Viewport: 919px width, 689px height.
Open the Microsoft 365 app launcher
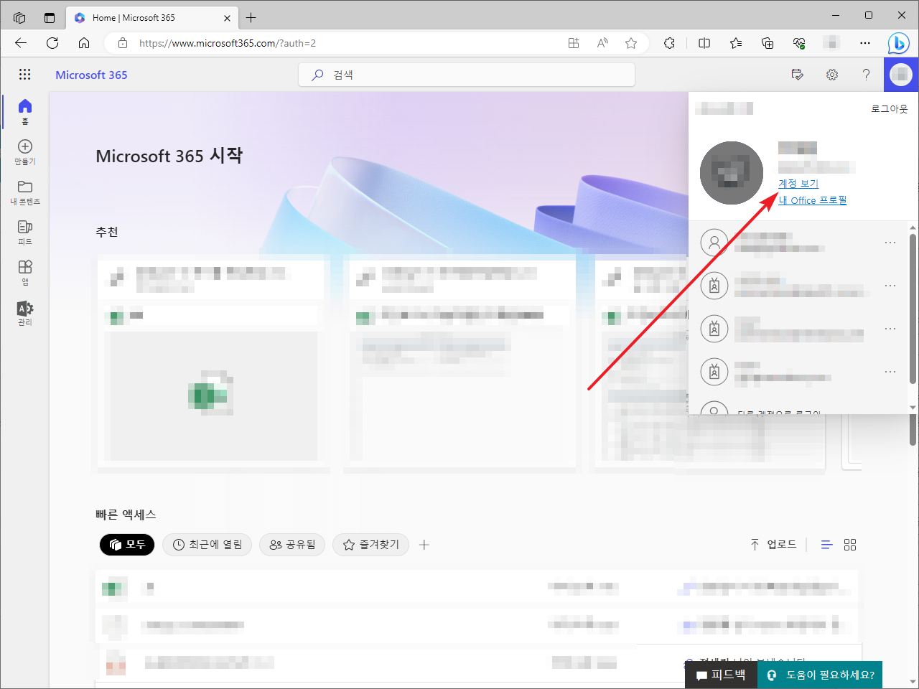pos(25,75)
